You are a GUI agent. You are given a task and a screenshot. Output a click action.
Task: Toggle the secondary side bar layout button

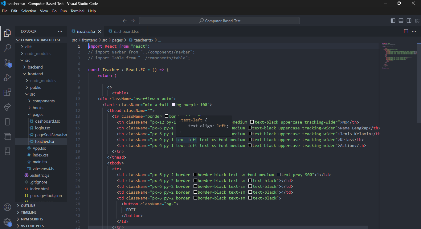409,21
